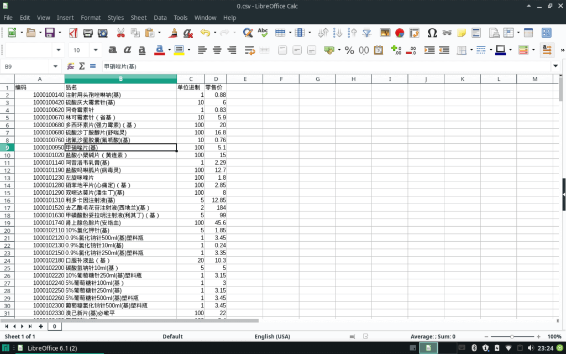
Task: Open the Data menu
Action: [160, 18]
